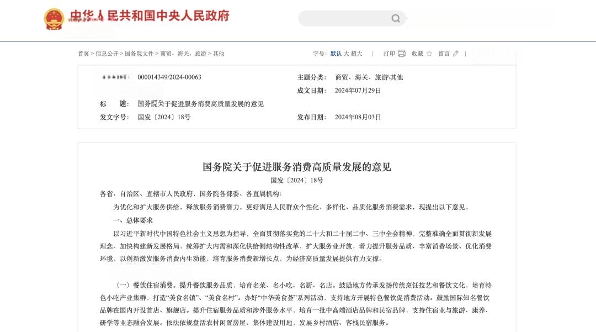Image resolution: width=596 pixels, height=332 pixels.
Task: Click the 打印 text button
Action: tap(389, 54)
